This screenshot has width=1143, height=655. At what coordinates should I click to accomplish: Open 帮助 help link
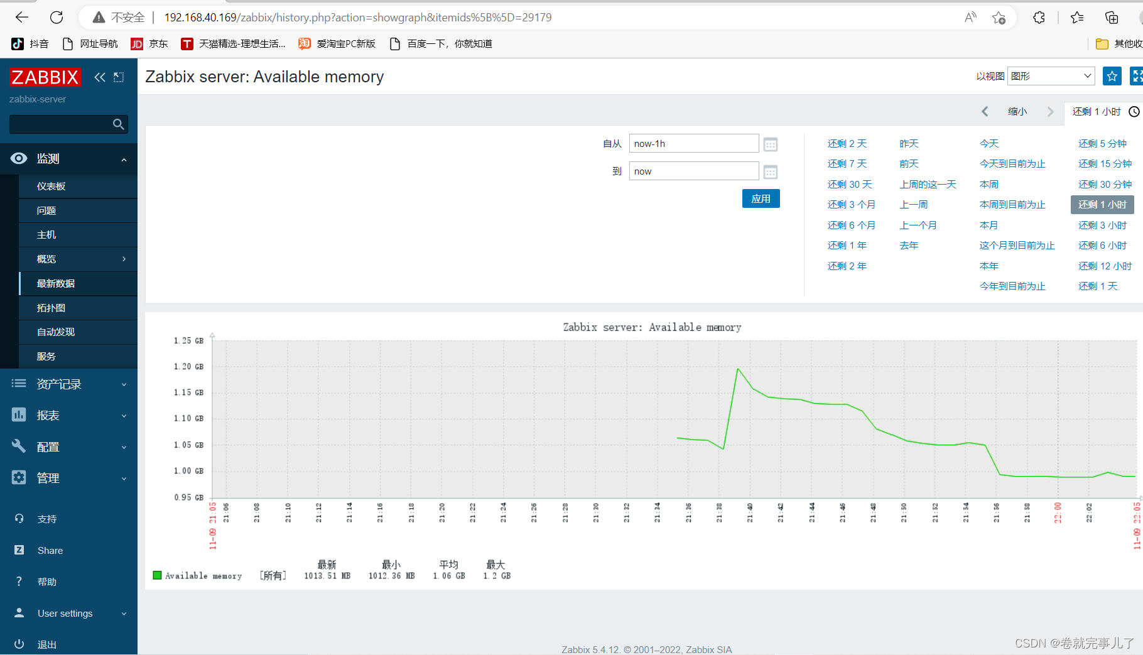46,582
